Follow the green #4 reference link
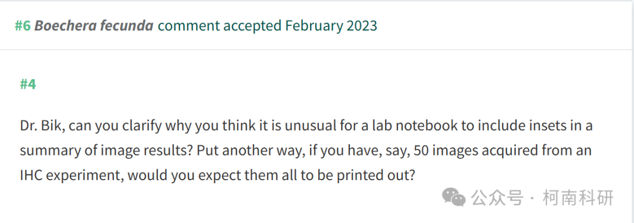 point(28,85)
